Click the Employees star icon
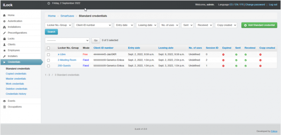Screen dimensions: 281x135 [x=5, y=50]
